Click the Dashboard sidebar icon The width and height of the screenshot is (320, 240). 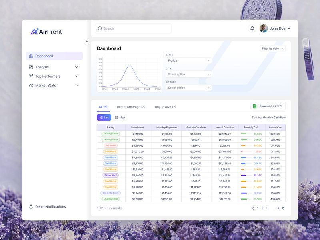click(x=31, y=56)
